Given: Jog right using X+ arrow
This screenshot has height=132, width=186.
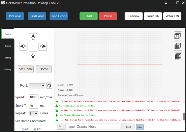Looking at the screenshot, I should click(43, 46).
